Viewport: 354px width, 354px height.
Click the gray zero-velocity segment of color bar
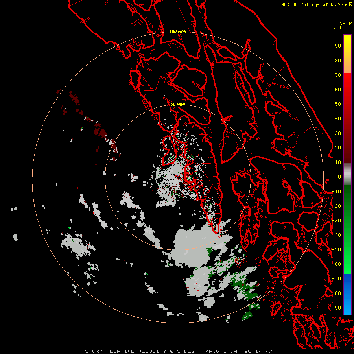[347, 174]
